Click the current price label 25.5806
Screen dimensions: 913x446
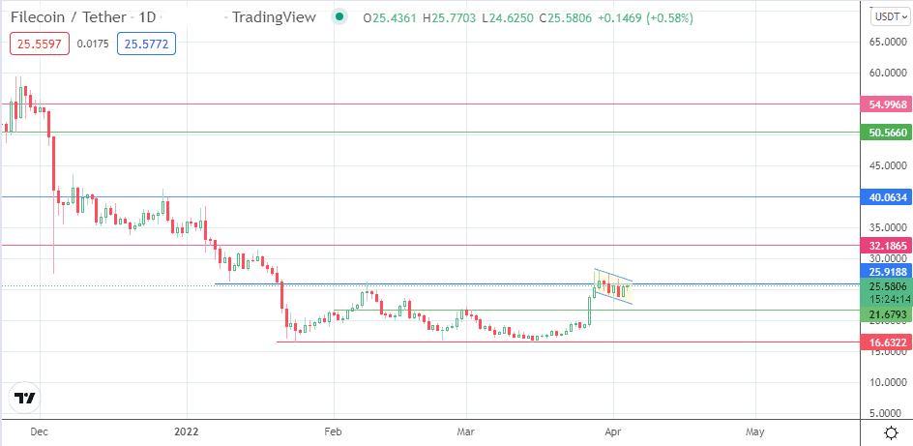[x=888, y=286]
